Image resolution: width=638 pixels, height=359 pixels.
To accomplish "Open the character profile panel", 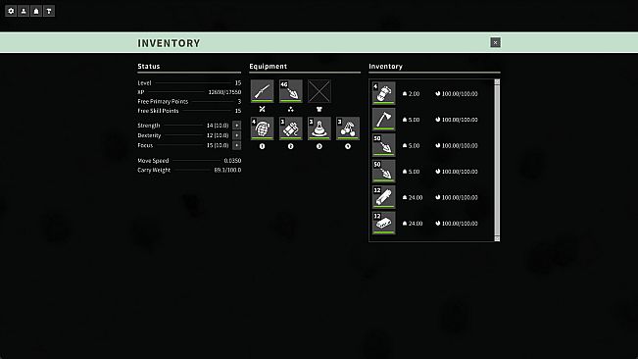I will click(24, 11).
